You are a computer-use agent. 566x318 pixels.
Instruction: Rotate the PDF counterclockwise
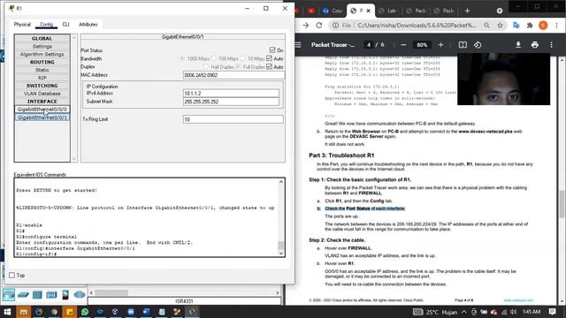pyautogui.click(x=478, y=45)
